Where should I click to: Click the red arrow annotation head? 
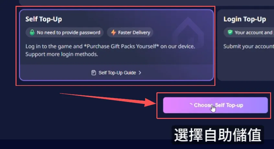(x=150, y=103)
